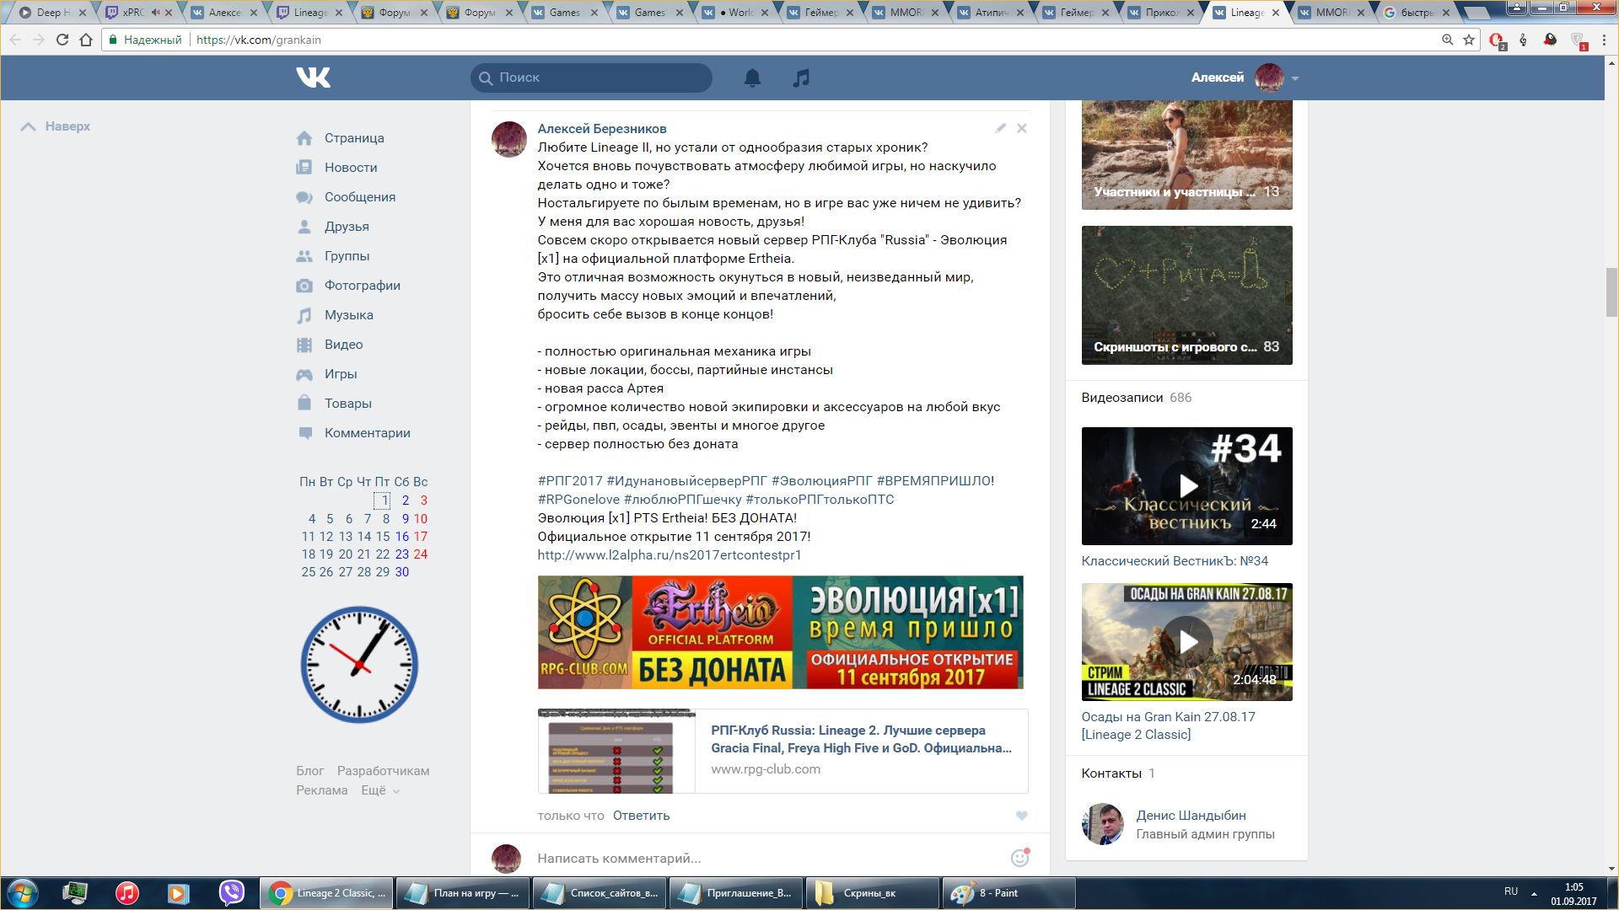
Task: Open Chrome zoom magnifier icon in address bar
Action: pyautogui.click(x=1447, y=40)
